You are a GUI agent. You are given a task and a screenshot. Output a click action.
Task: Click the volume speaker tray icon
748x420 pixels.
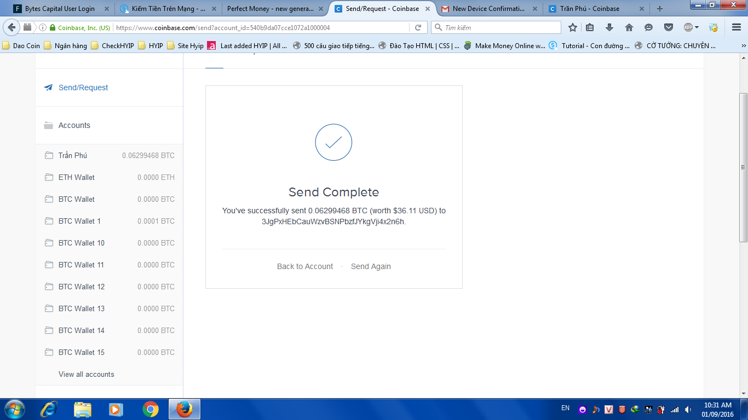pos(688,409)
